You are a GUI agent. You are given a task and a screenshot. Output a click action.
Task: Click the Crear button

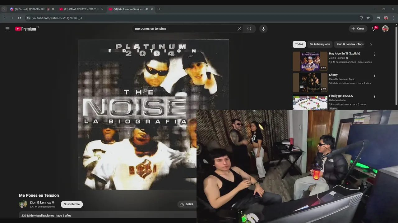(x=358, y=28)
